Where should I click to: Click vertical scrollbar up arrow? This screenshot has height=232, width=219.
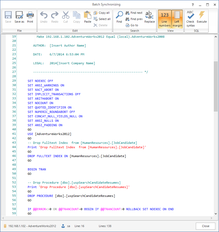click(x=216, y=37)
